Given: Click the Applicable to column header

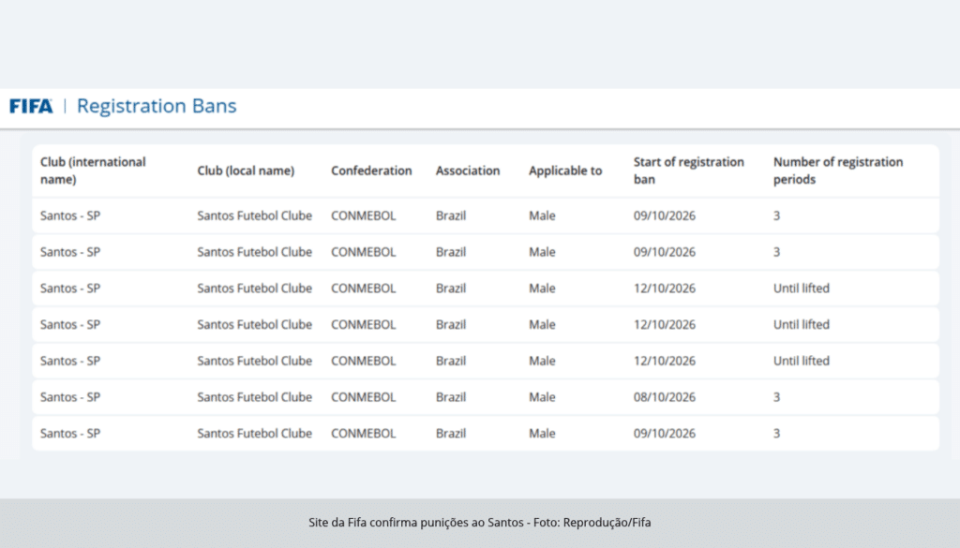Looking at the screenshot, I should click(565, 170).
